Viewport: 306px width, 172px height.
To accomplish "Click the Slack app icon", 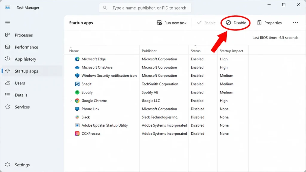I will [77, 117].
